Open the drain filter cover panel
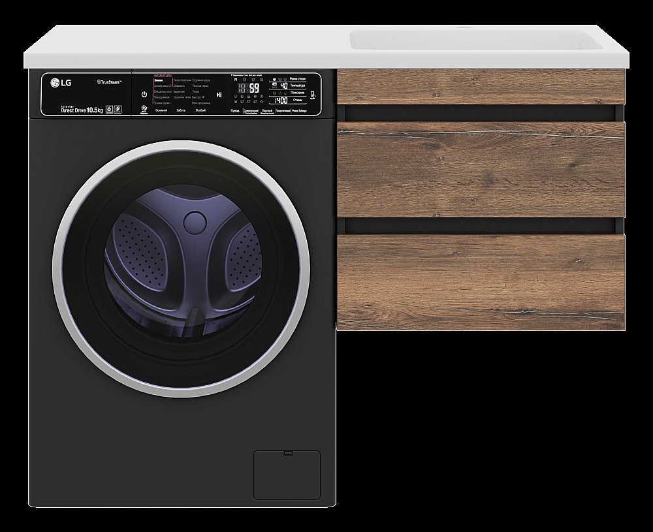 pos(286,475)
